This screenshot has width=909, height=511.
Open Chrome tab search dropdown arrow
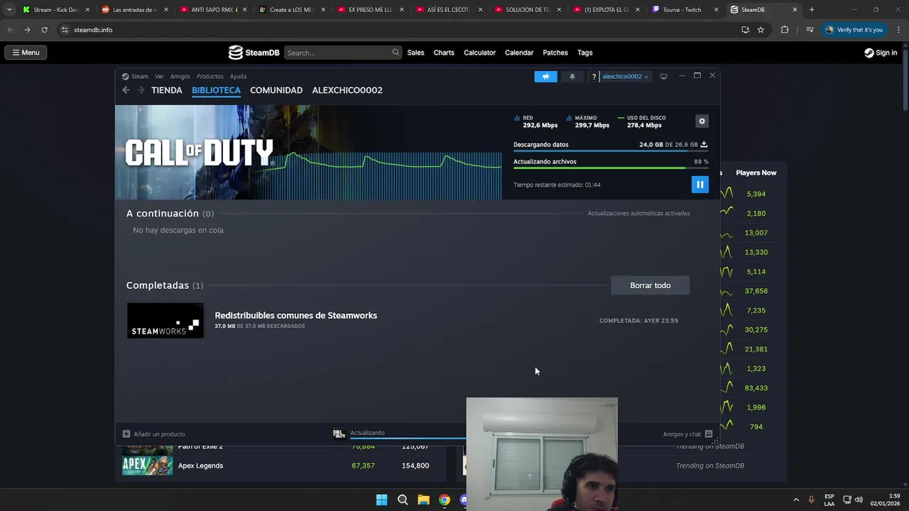9,10
